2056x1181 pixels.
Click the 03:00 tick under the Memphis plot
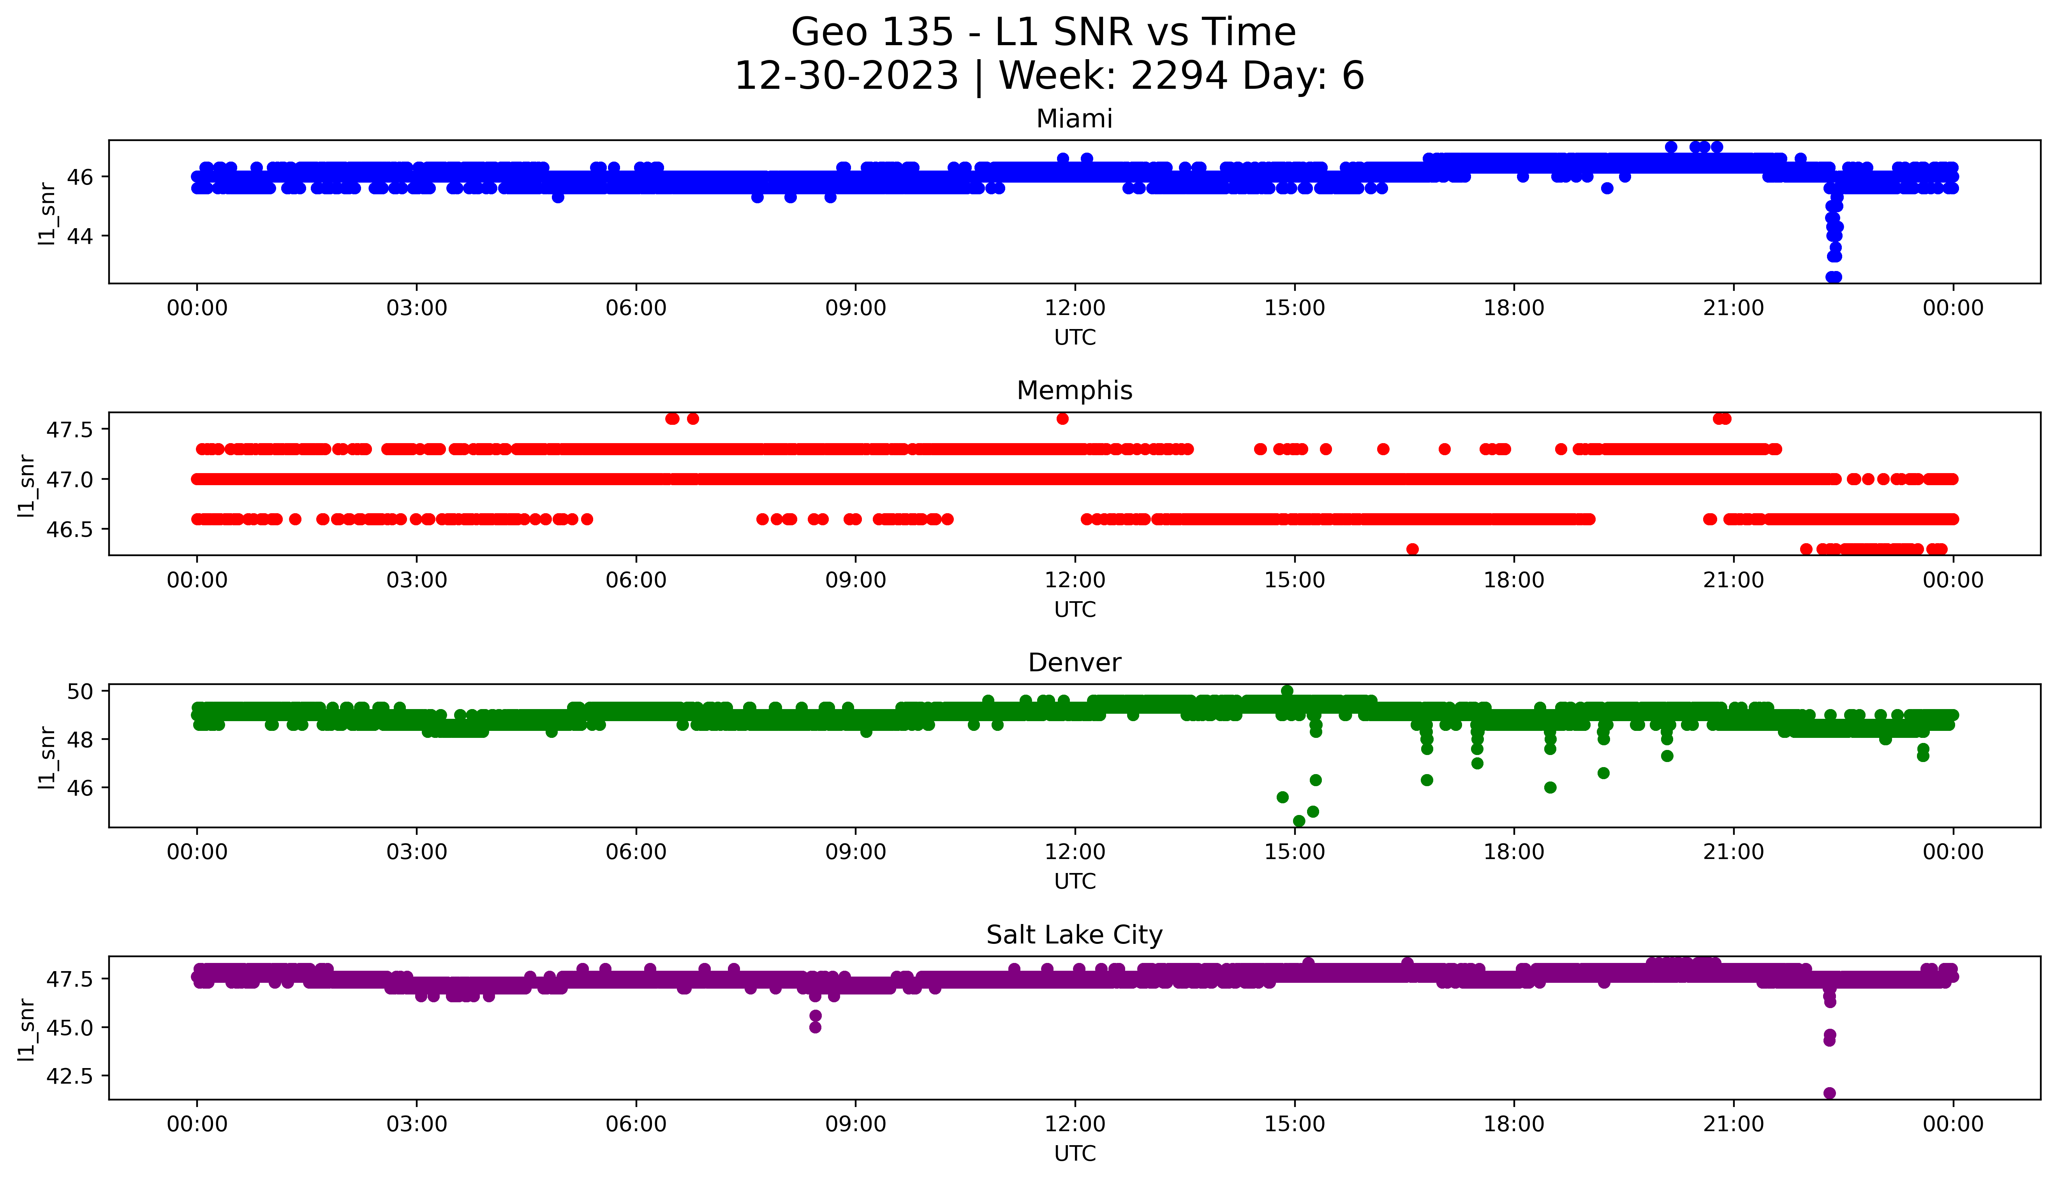(x=417, y=580)
